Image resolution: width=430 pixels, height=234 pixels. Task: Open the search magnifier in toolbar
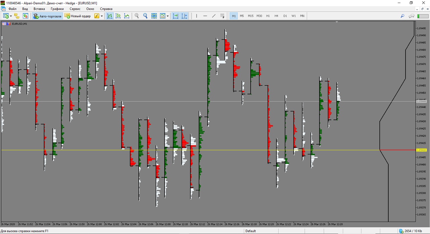tap(402, 16)
